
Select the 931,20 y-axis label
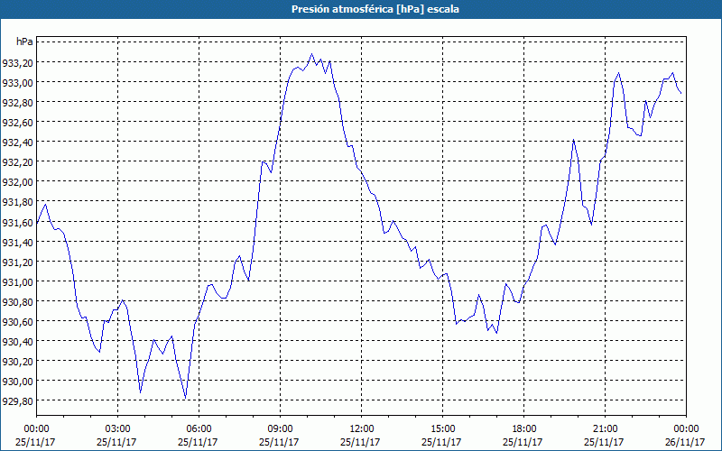click(x=17, y=262)
